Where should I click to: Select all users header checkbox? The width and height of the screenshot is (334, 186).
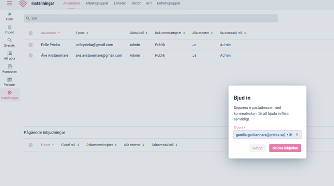coord(31,33)
